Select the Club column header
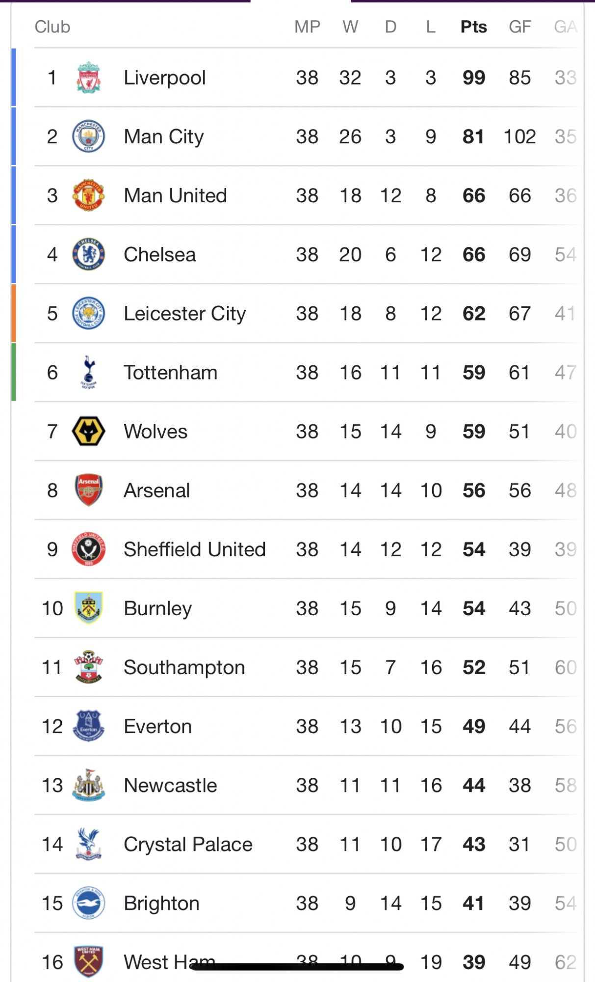The image size is (595, 982). click(52, 27)
